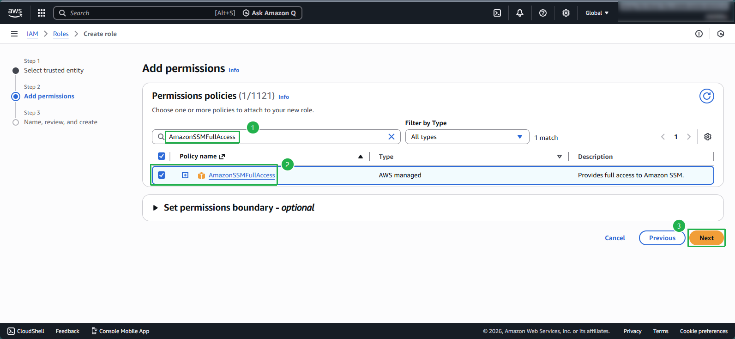Click Info link next to Permissions policies
This screenshot has width=735, height=339.
click(x=283, y=97)
